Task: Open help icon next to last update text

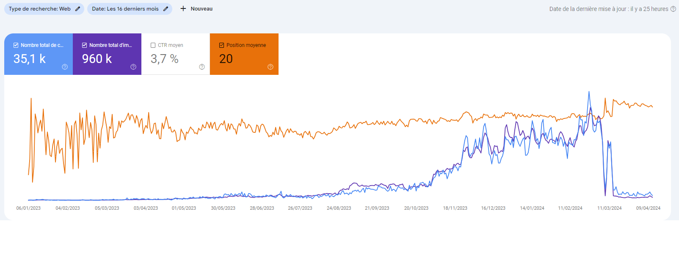Action: [673, 9]
